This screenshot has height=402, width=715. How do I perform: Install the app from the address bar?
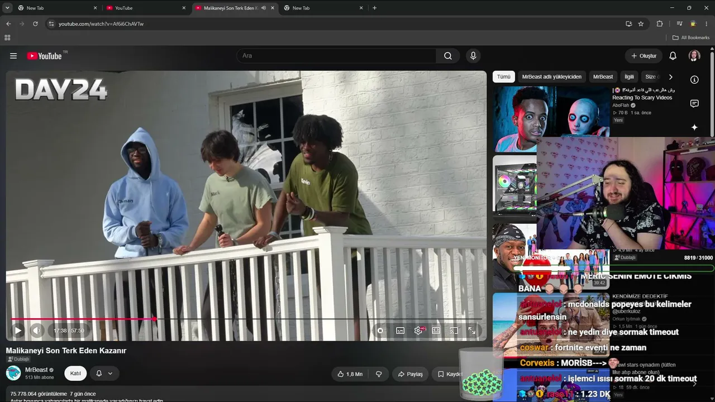tap(628, 24)
